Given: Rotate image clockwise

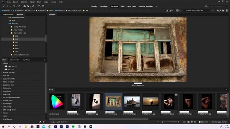Looking at the screenshot, I should [43, 6].
